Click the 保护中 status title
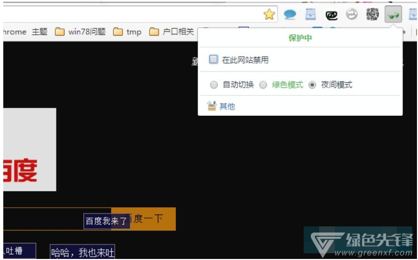This screenshot has height=260, width=418. (300, 38)
